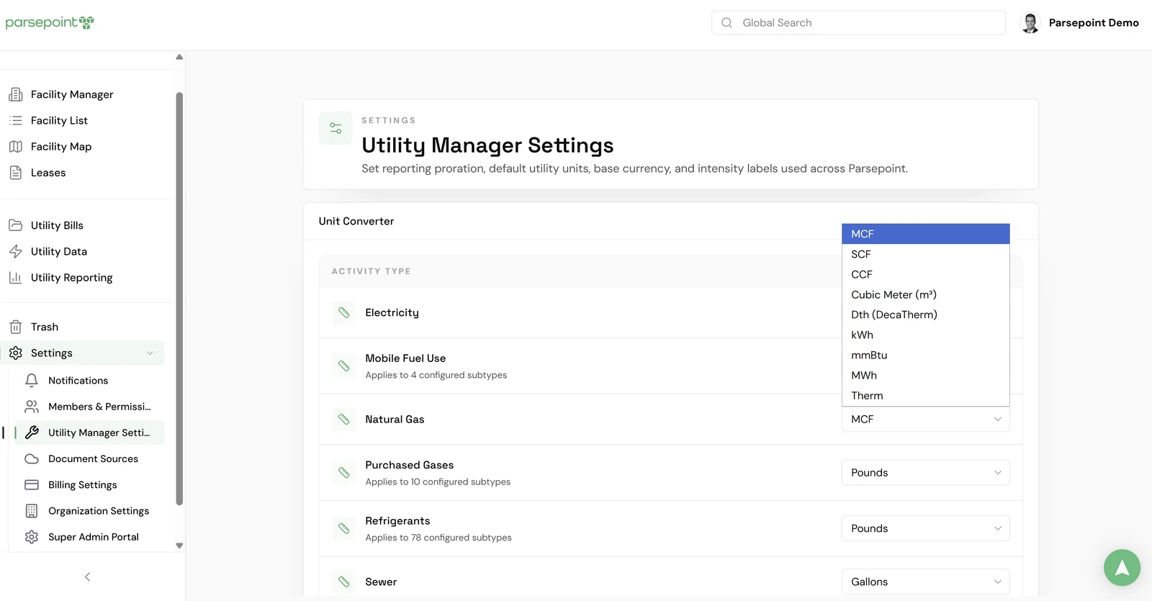Click the Electricity row tag icon

click(x=344, y=312)
